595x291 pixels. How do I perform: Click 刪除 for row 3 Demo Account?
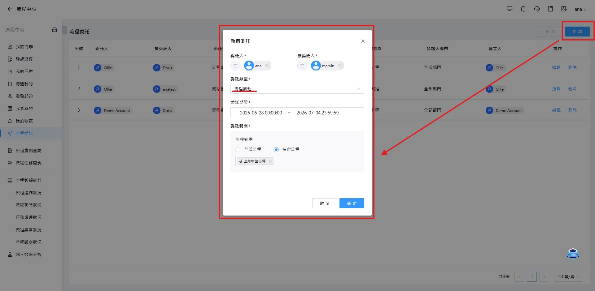pos(572,110)
